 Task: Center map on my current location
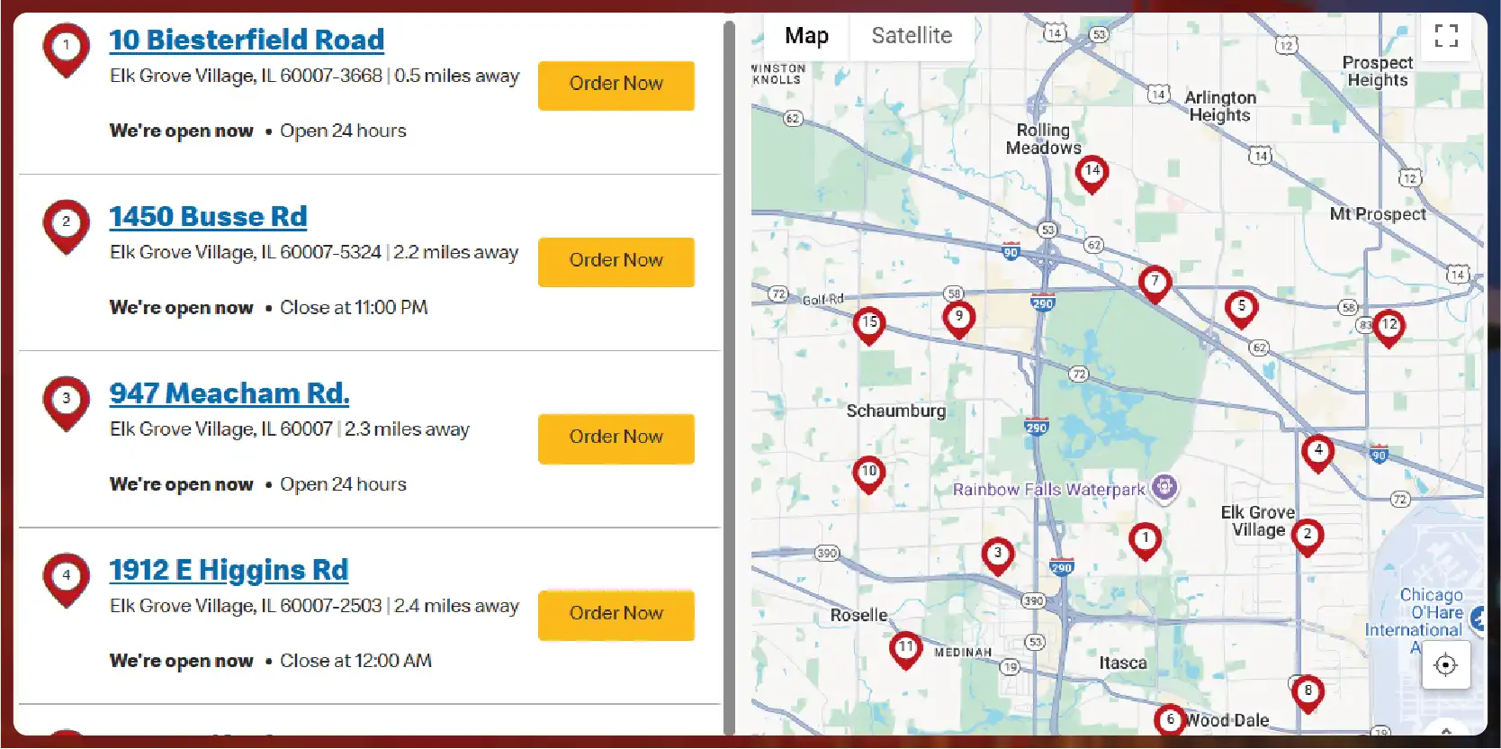click(x=1445, y=665)
